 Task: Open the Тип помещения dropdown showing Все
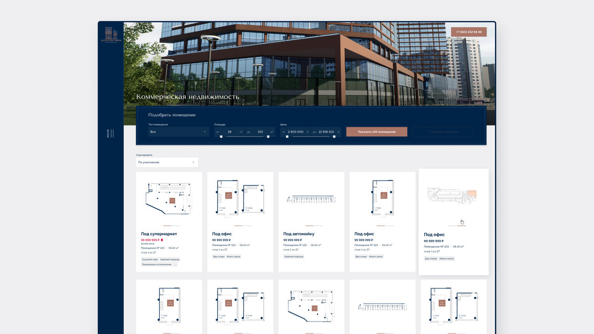(x=179, y=132)
